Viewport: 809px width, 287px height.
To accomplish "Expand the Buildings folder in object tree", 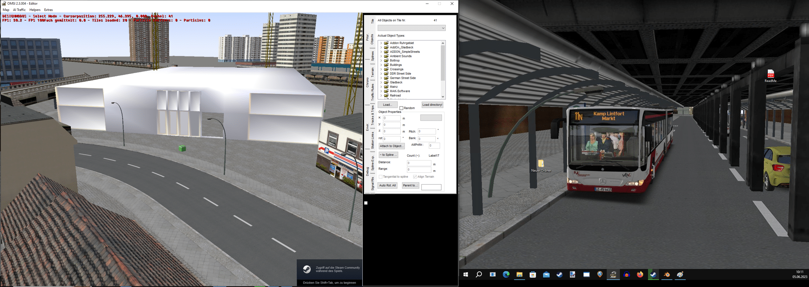I will coord(381,65).
